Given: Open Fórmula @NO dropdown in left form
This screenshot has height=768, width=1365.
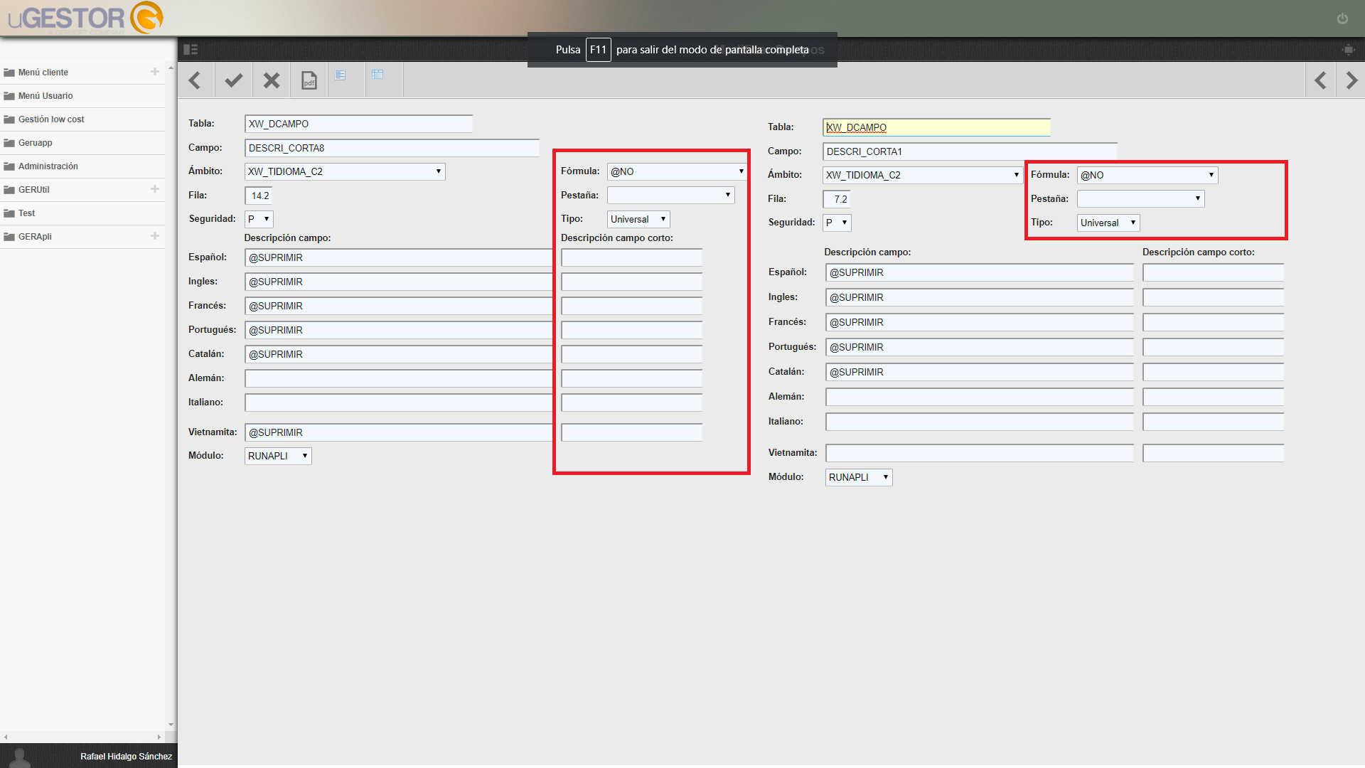Looking at the screenshot, I should pos(677,171).
